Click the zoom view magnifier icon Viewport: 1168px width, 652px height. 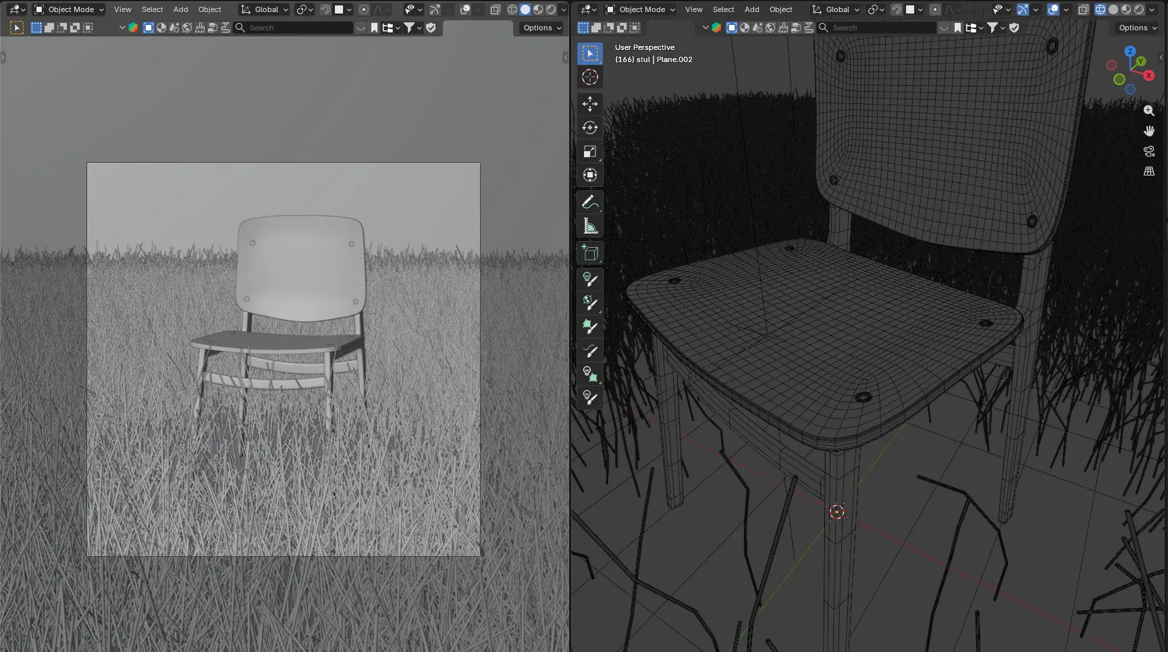coord(1148,110)
